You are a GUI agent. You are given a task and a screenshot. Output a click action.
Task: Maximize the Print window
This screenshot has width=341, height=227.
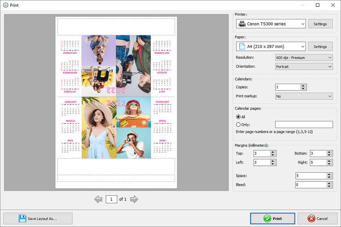[318, 5]
